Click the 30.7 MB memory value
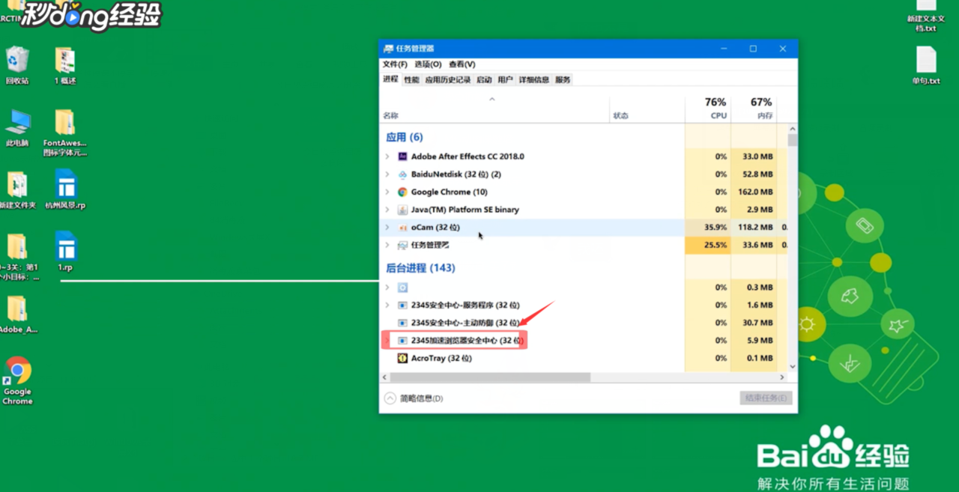Screen dimensions: 959x492 pyautogui.click(x=757, y=323)
